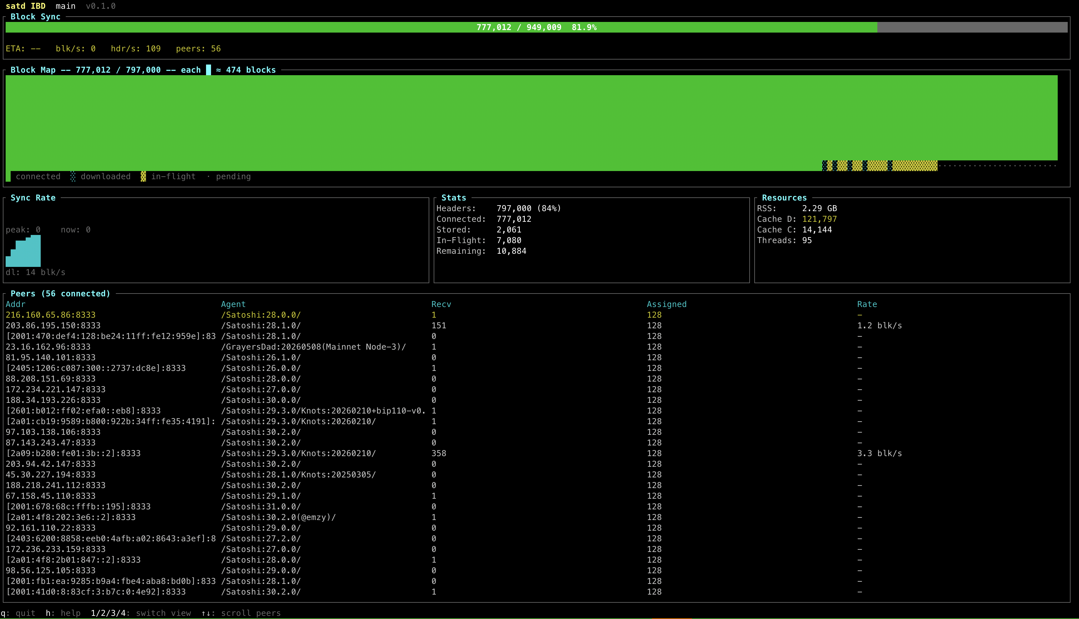This screenshot has width=1079, height=619.
Task: Click the 3.3 blk/s rate value
Action: pyautogui.click(x=879, y=453)
